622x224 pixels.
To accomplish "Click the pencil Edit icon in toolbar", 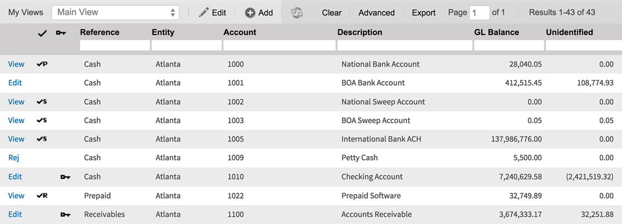I will click(204, 12).
